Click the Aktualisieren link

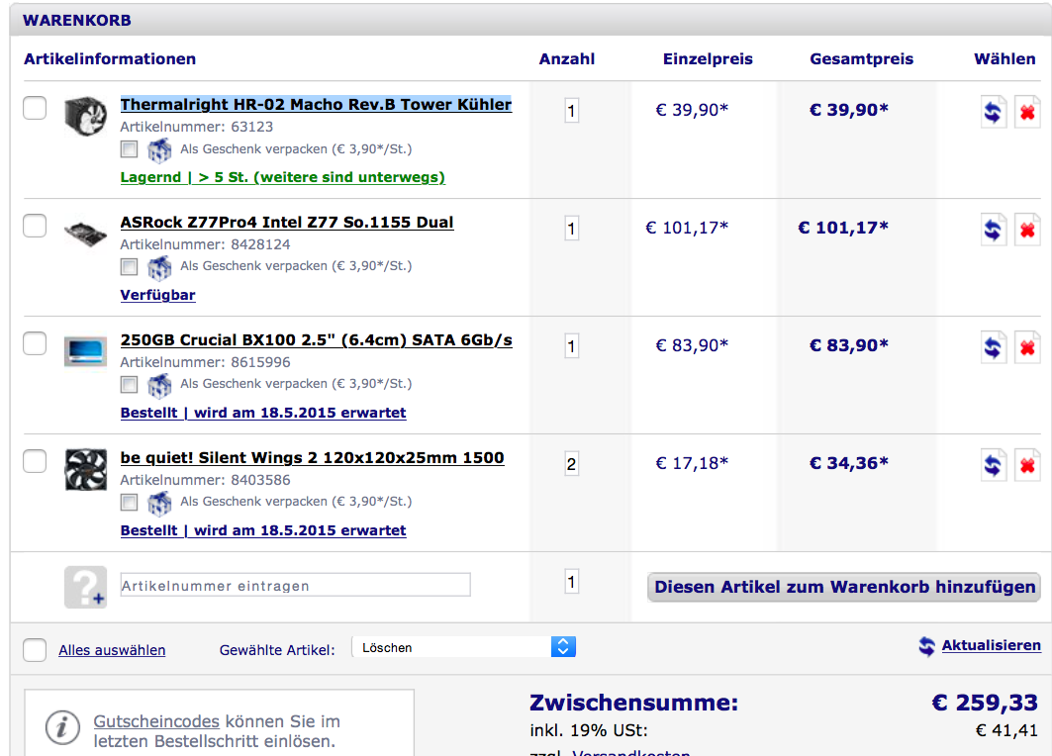coord(991,645)
